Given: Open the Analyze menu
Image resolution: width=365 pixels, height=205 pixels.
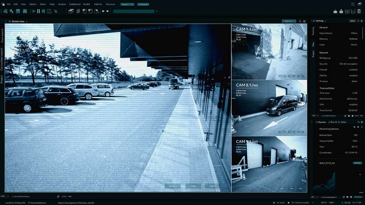Looking at the screenshot, I should [62, 4].
